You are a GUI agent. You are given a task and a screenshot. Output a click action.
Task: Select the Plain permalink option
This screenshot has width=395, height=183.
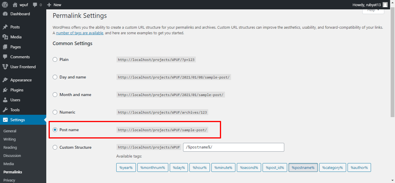55,59
